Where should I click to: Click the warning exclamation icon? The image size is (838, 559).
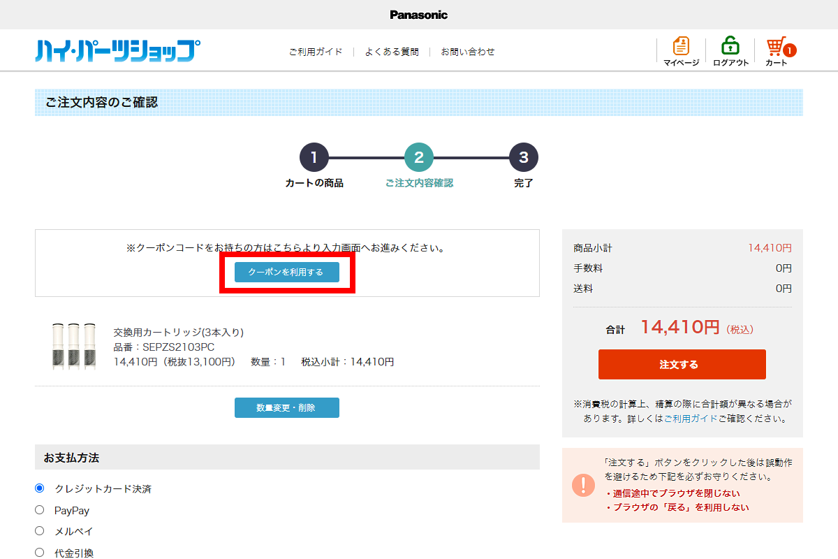(x=583, y=485)
